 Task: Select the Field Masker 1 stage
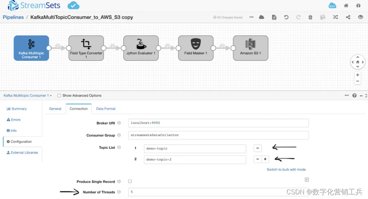[196, 48]
